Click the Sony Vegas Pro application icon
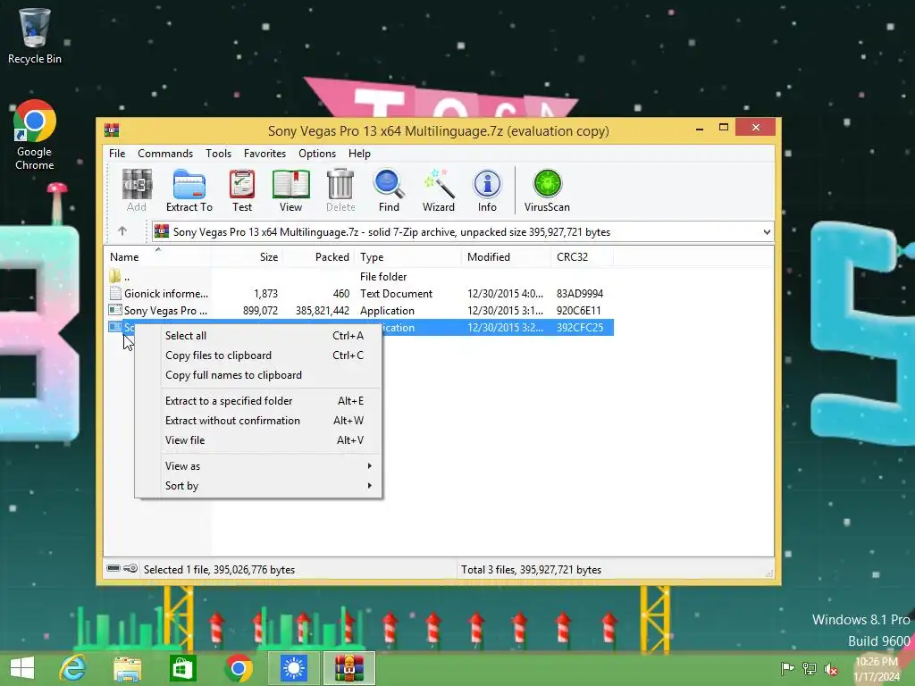This screenshot has height=686, width=915. tap(115, 310)
